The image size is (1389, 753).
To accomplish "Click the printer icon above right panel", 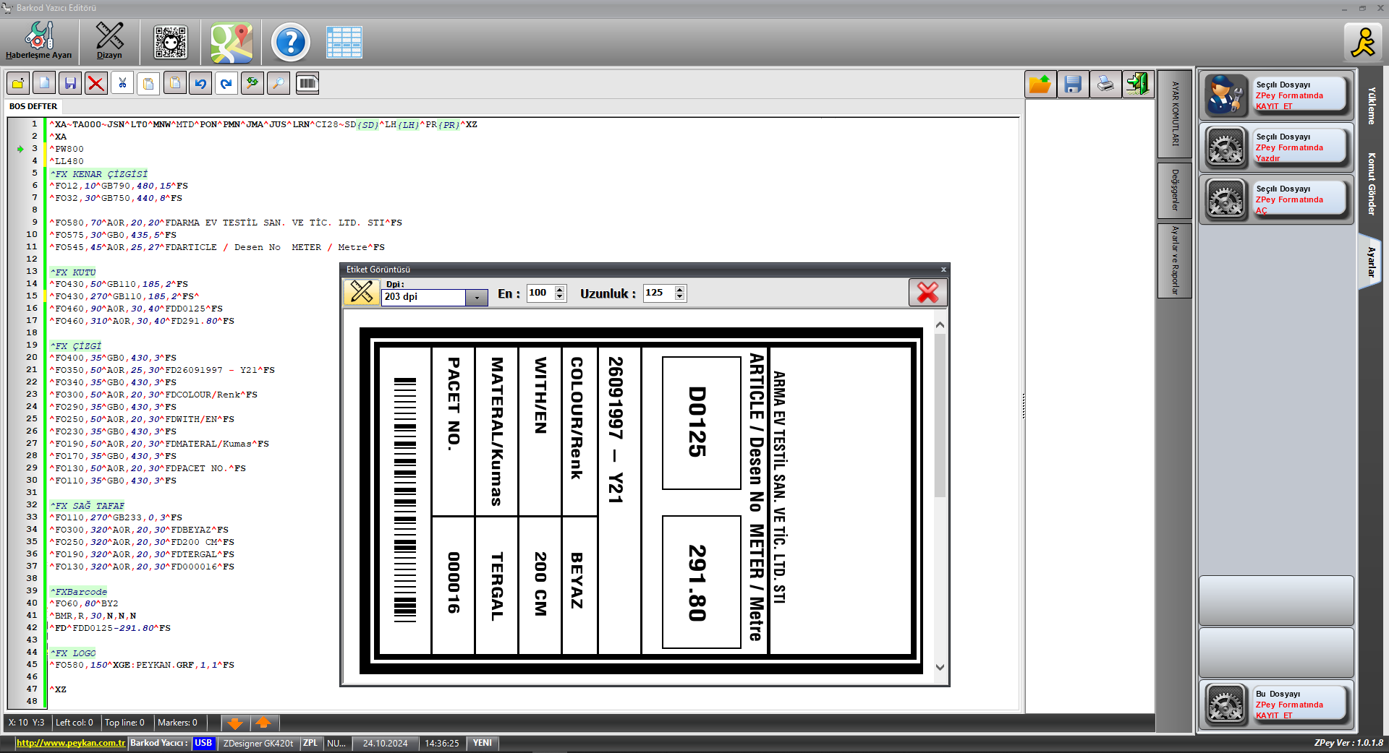I will click(1105, 85).
